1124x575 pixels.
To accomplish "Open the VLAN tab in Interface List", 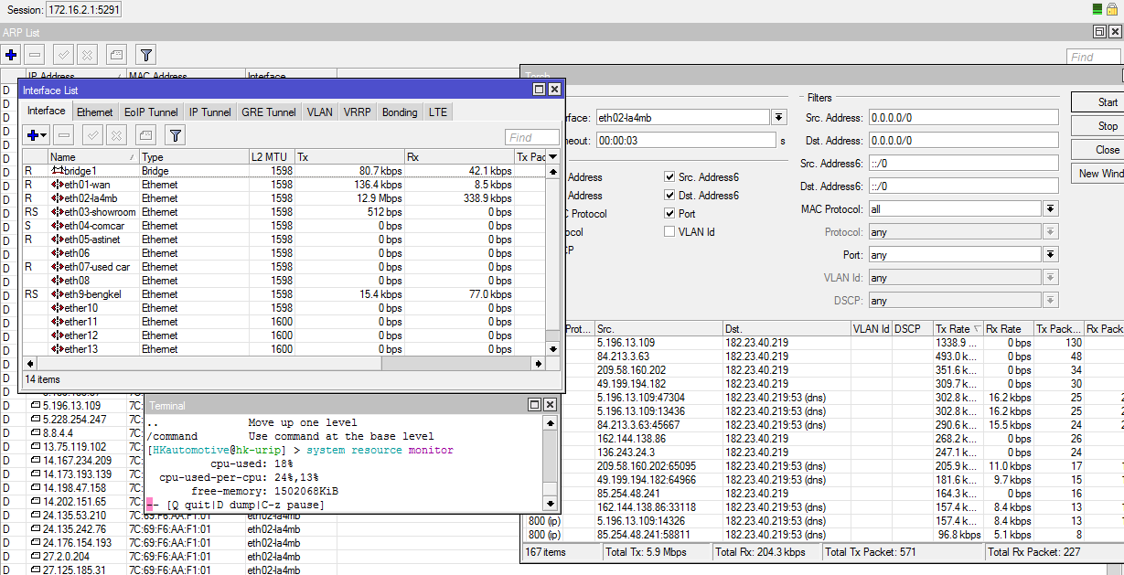I will coord(319,112).
